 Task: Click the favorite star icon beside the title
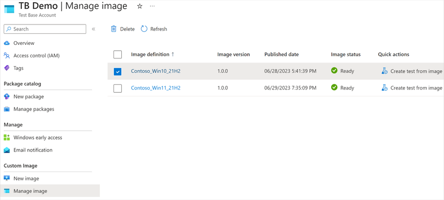coord(139,6)
